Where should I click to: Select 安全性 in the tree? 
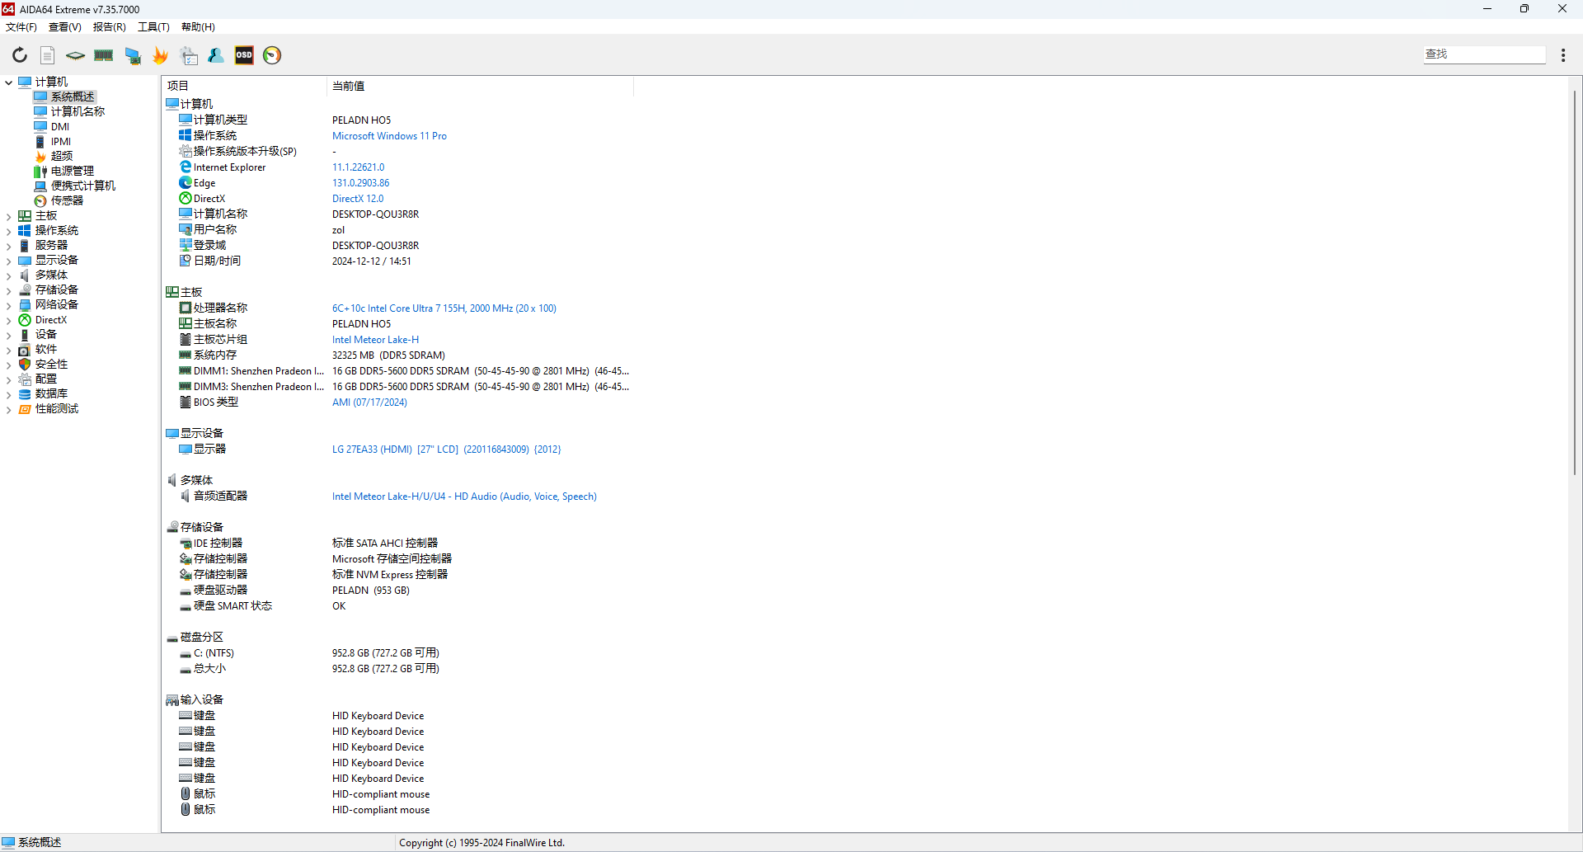click(x=51, y=365)
